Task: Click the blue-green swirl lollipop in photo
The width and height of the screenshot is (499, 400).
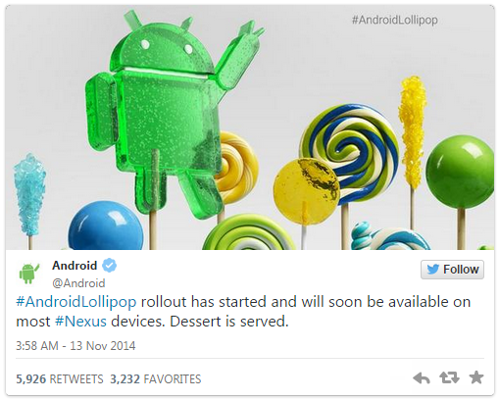Action: click(x=350, y=154)
